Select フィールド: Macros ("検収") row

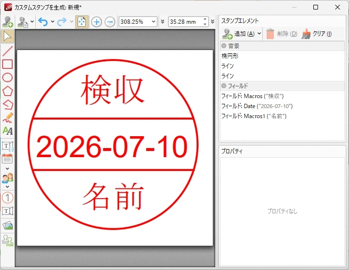(282, 96)
